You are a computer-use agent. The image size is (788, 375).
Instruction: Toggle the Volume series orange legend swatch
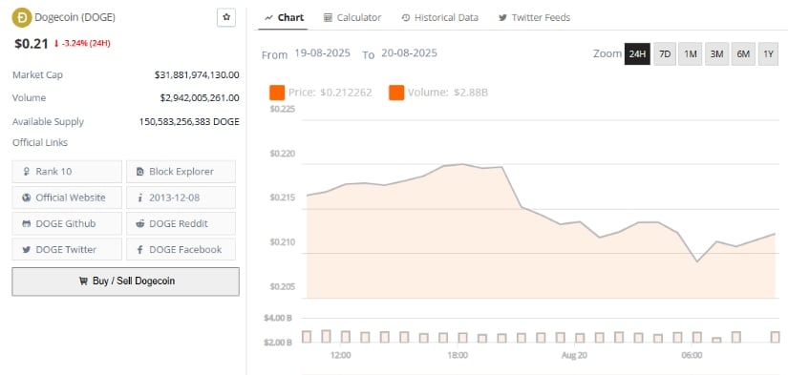tap(396, 93)
